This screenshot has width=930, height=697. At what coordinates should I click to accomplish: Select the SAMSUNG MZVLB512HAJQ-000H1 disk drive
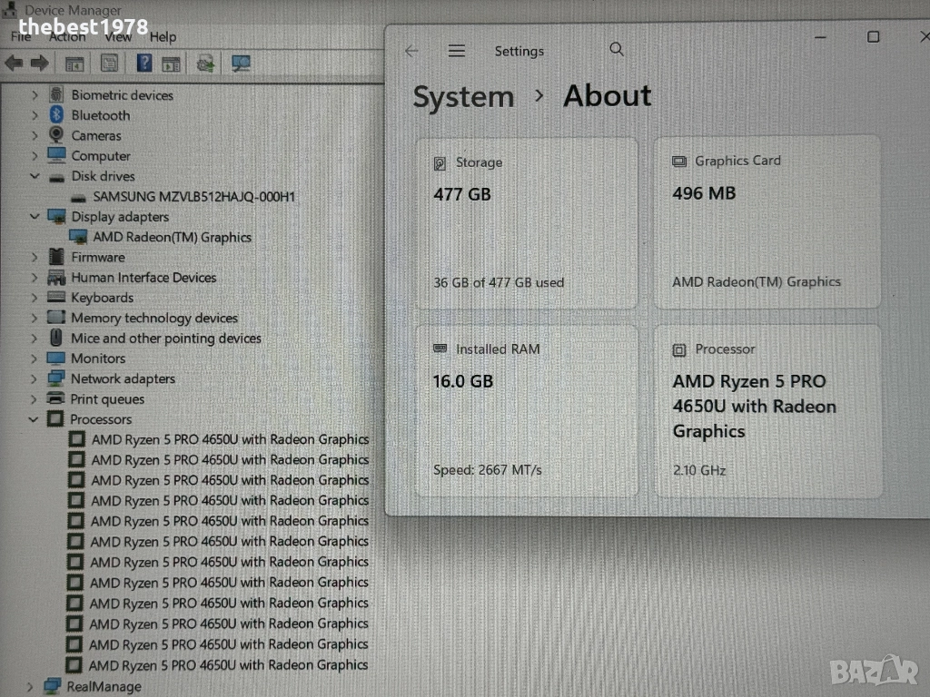pyautogui.click(x=193, y=196)
